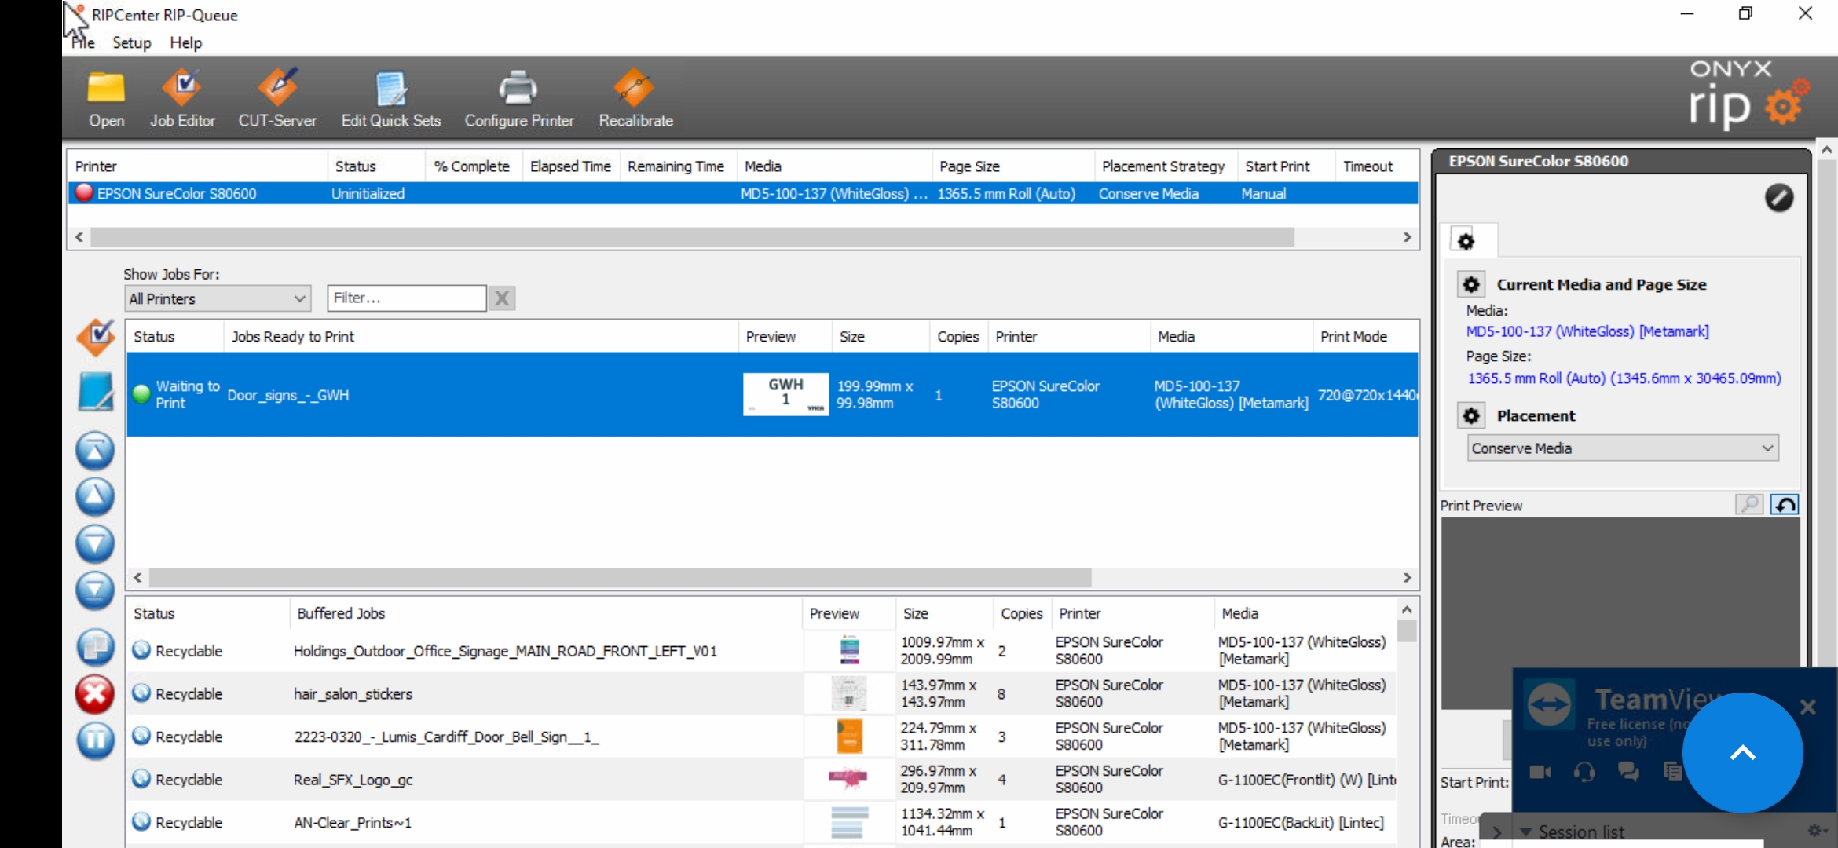Viewport: 1838px width, 848px height.
Task: Open the Setup menu
Action: [x=132, y=42]
